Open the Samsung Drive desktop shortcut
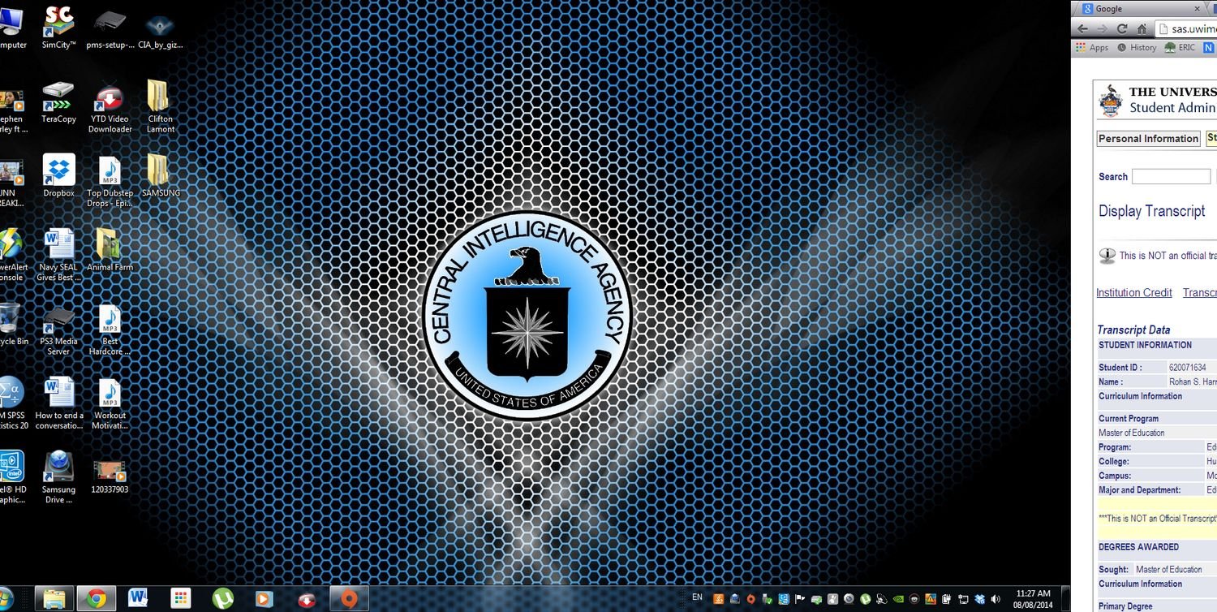Screen dimensions: 1217x612 point(58,477)
